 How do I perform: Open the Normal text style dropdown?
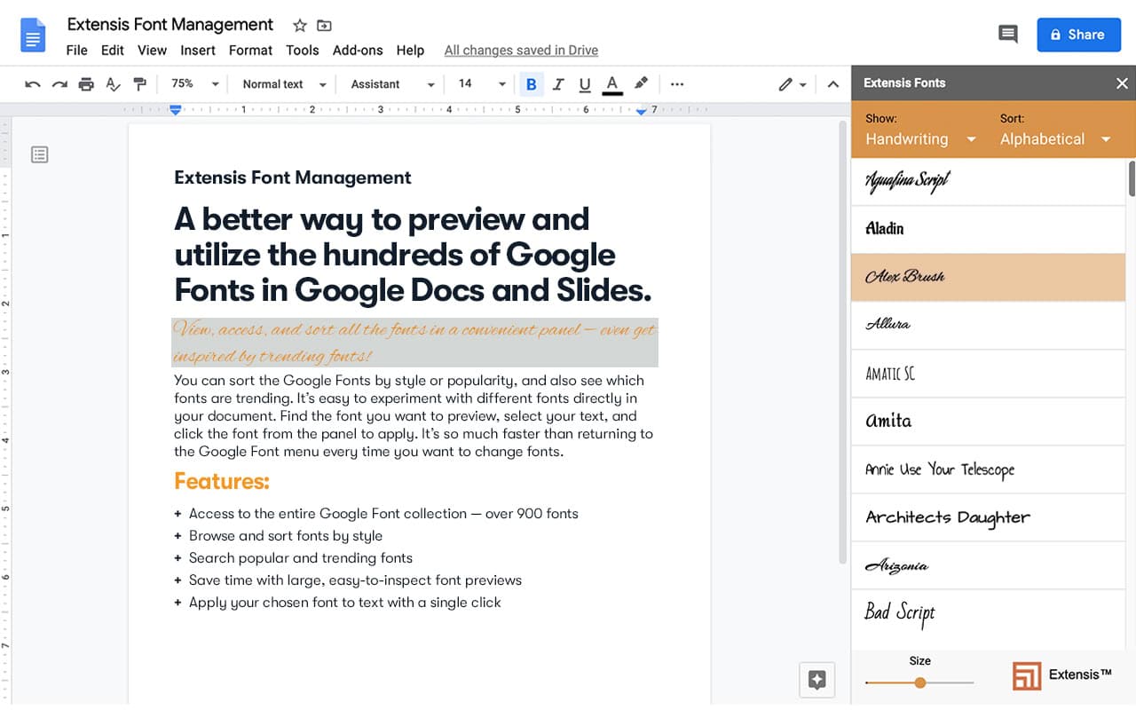[x=284, y=84]
